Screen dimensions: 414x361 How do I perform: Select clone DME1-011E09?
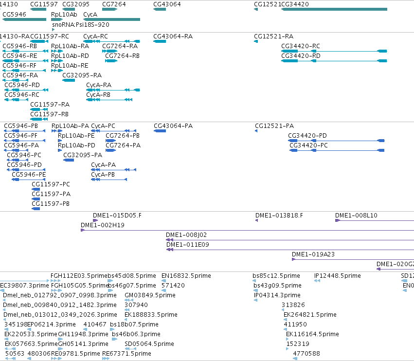187,245
